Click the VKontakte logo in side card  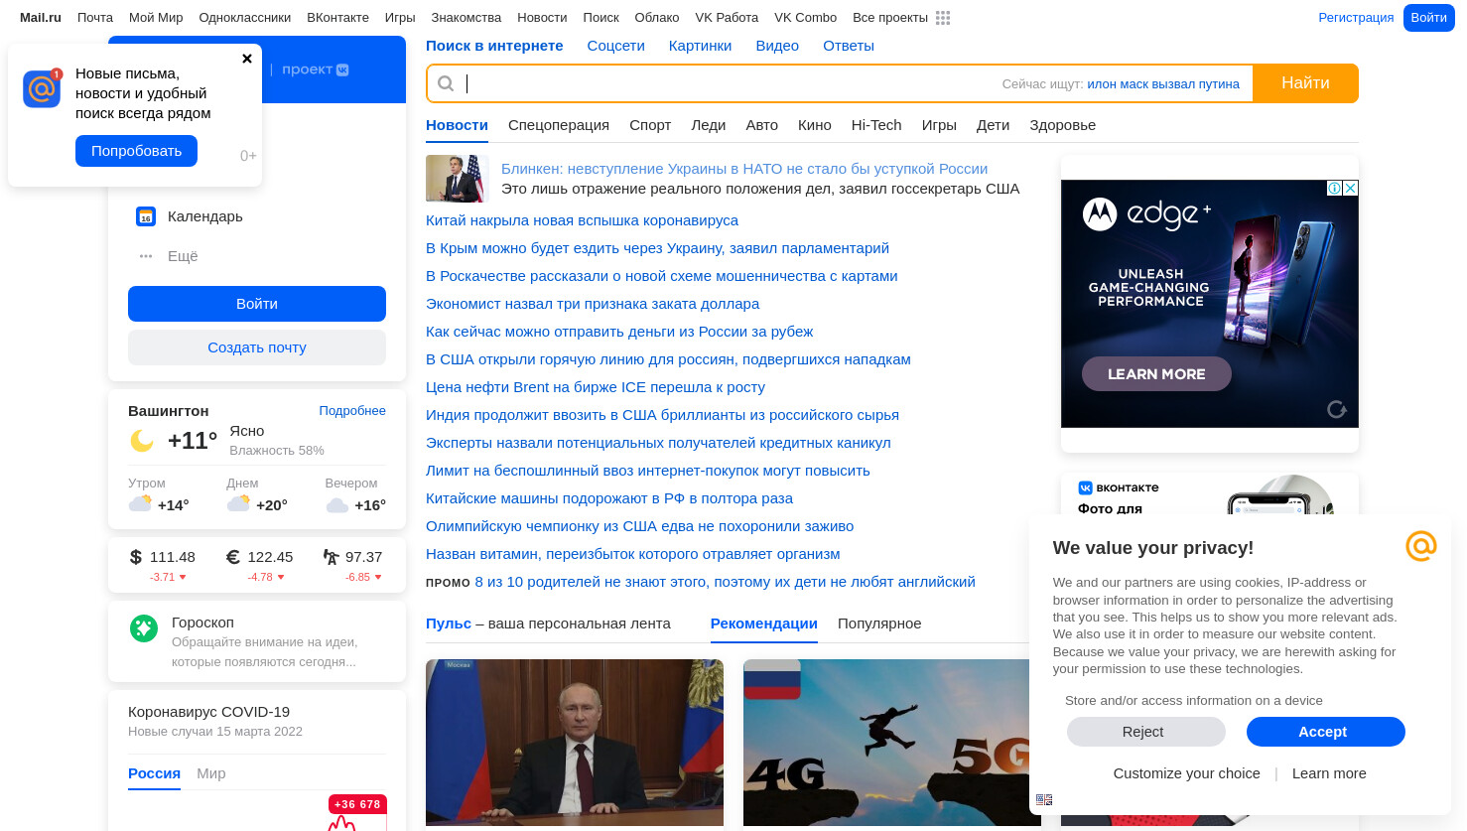pyautogui.click(x=1119, y=487)
